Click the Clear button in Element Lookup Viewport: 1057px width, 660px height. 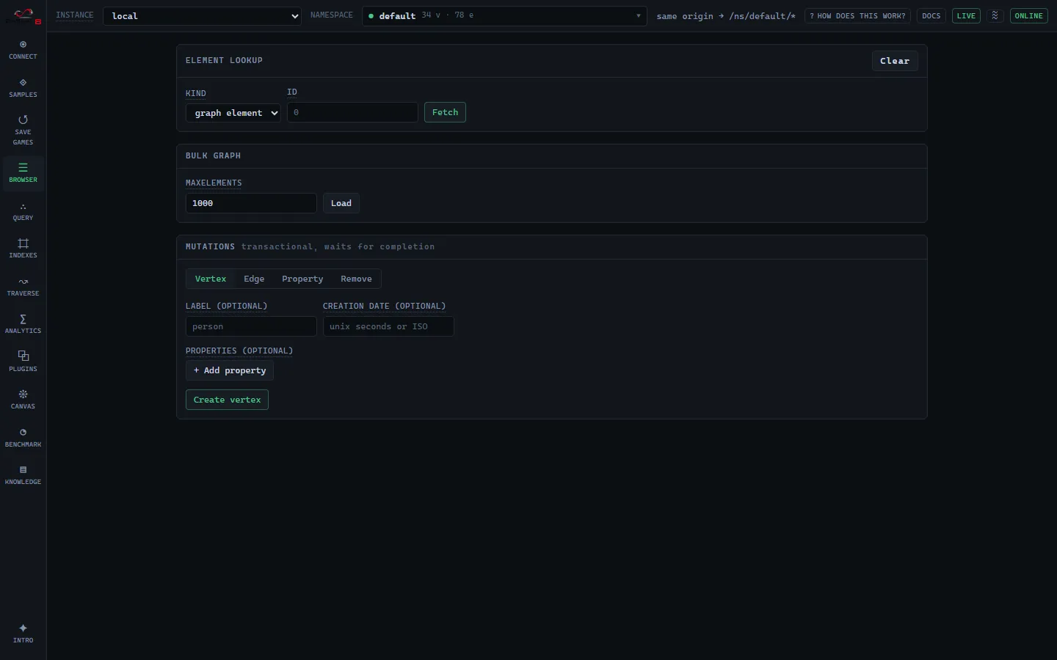[895, 61]
